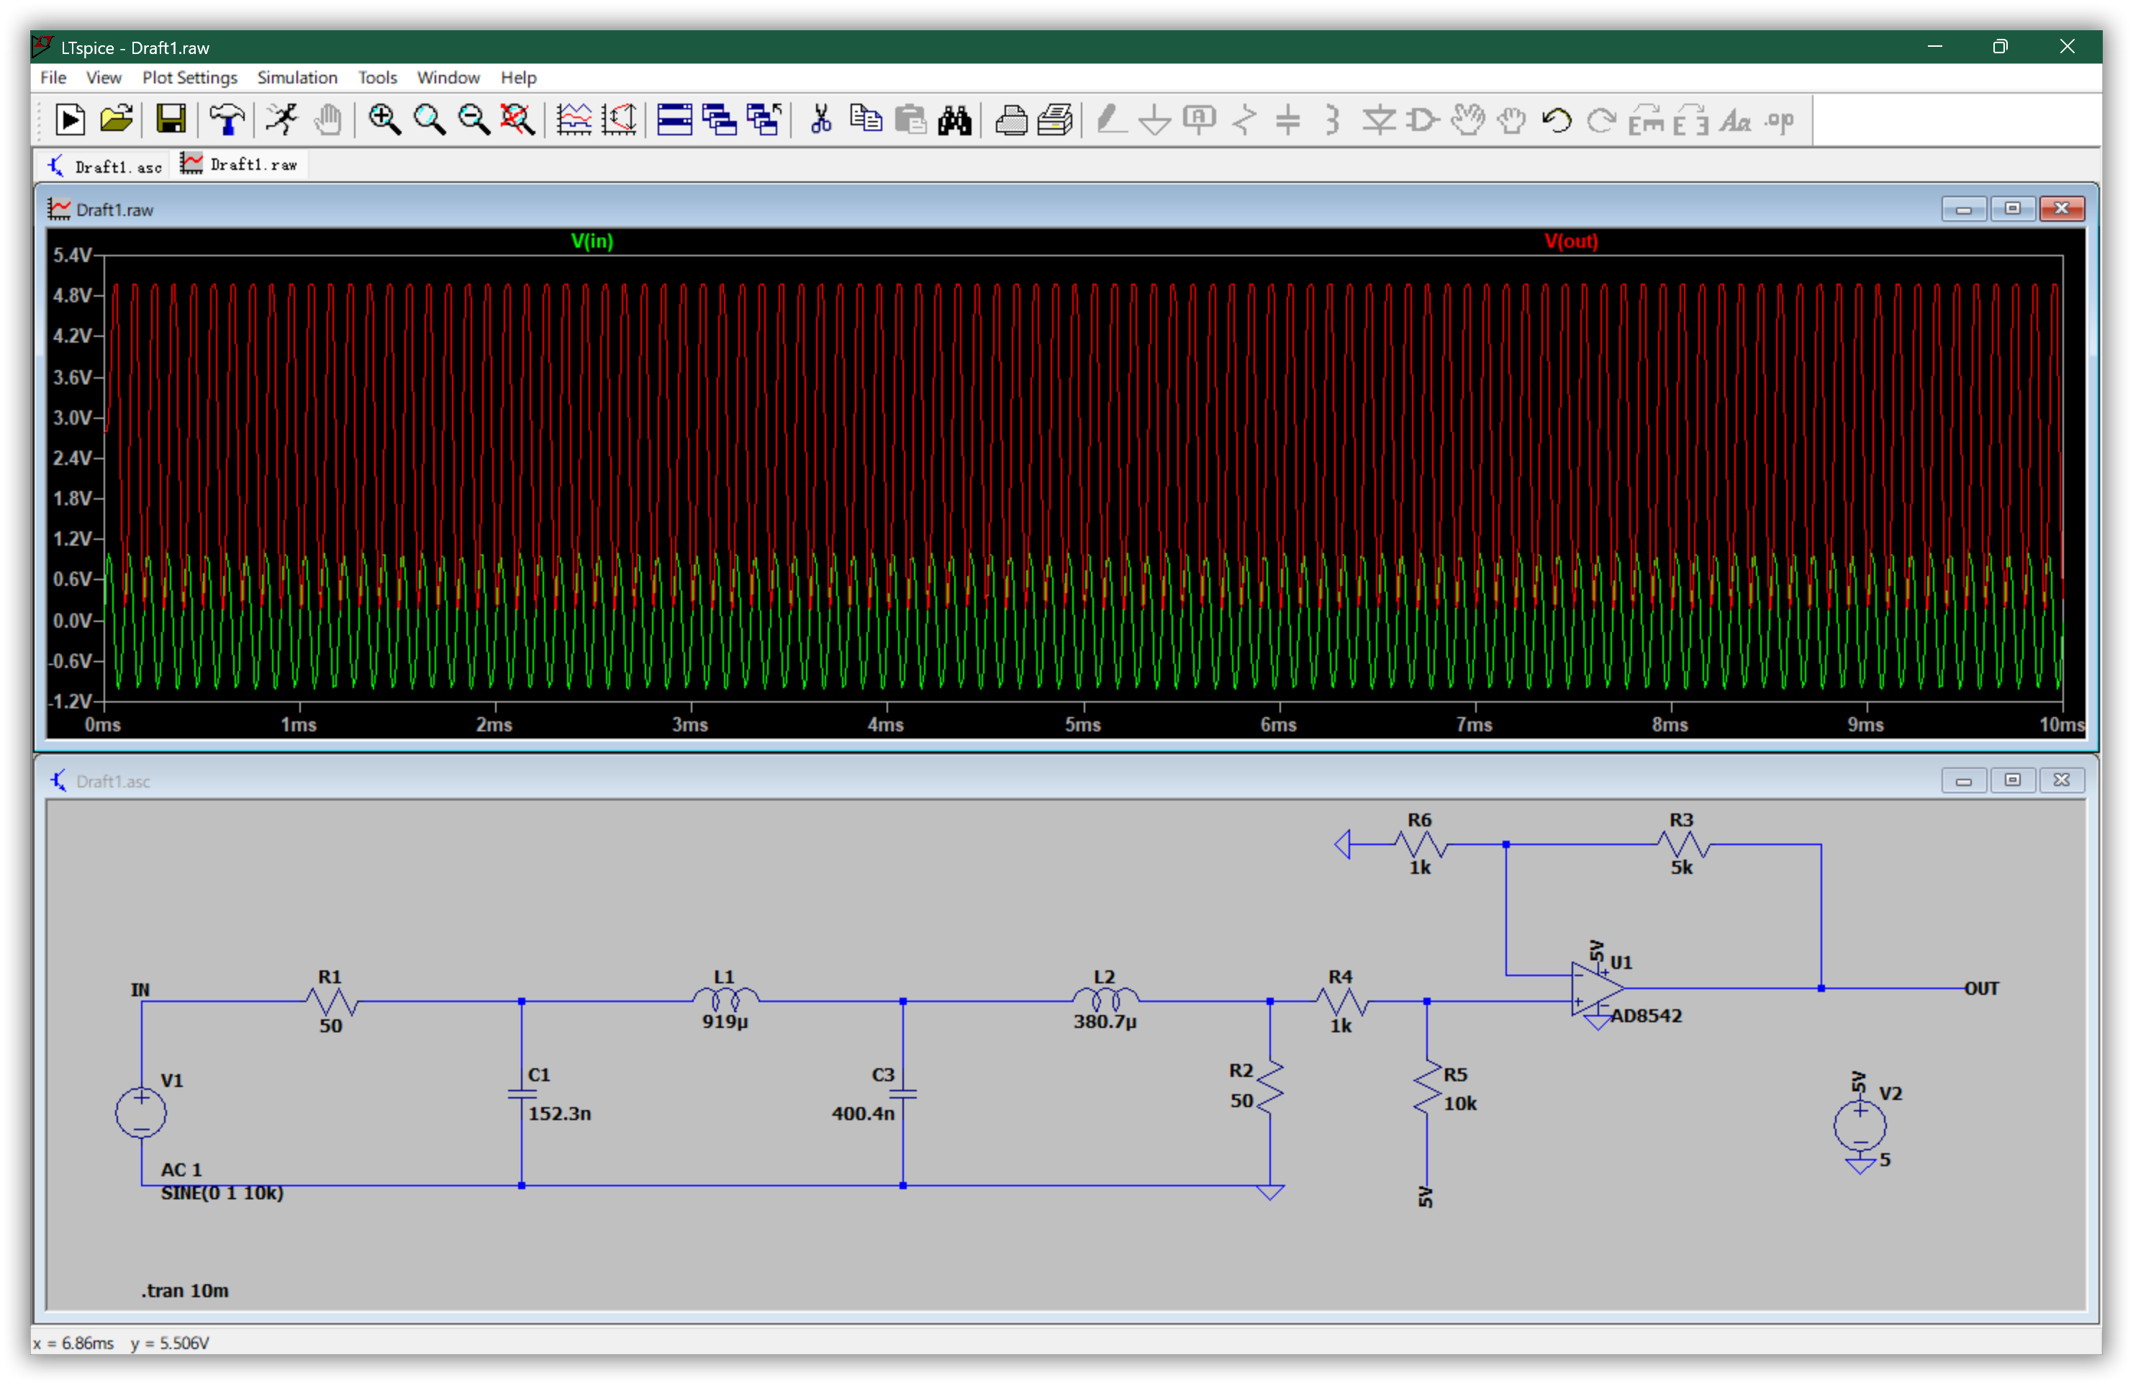Click the Place Capacitor icon
This screenshot has width=2133, height=1385.
[1288, 119]
